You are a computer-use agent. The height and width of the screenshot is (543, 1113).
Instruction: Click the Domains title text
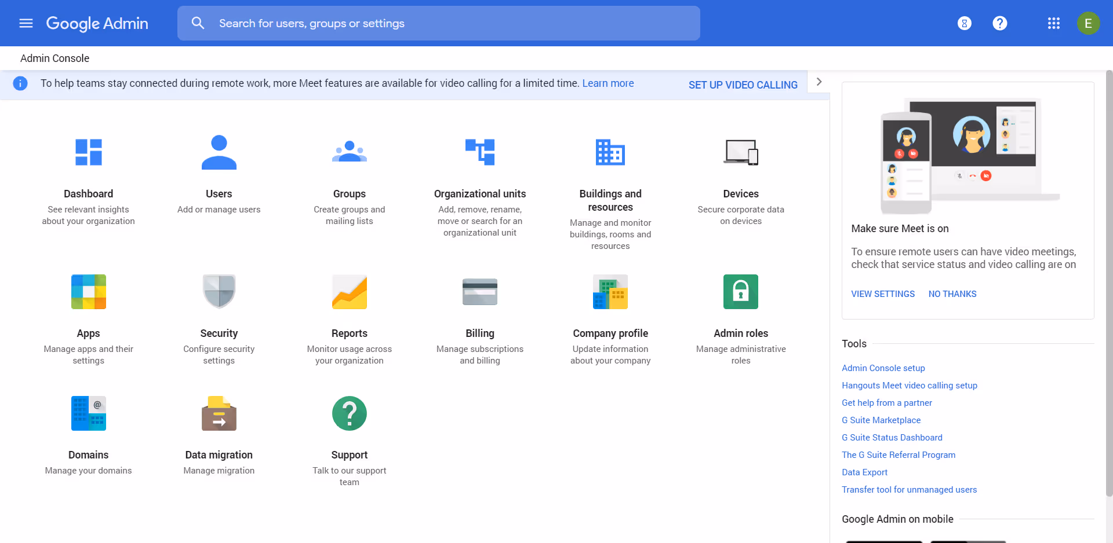coord(89,455)
